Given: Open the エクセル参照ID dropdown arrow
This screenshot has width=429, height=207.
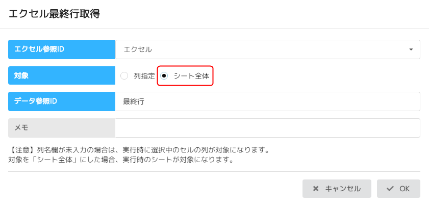Looking at the screenshot, I should click(411, 49).
